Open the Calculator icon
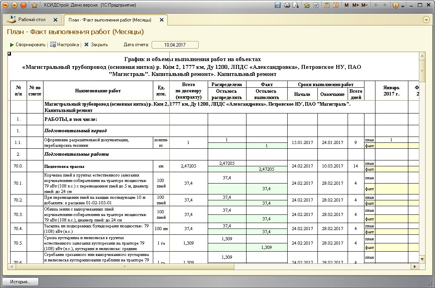 click(327, 5)
